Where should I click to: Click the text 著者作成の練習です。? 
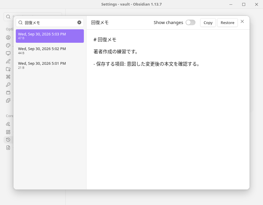click(x=115, y=52)
